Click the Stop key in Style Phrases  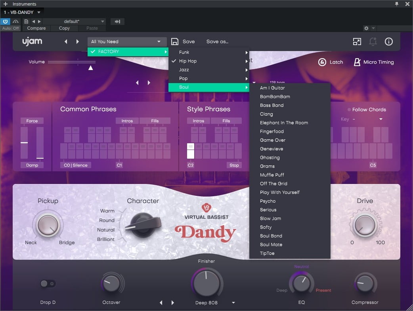(x=234, y=165)
